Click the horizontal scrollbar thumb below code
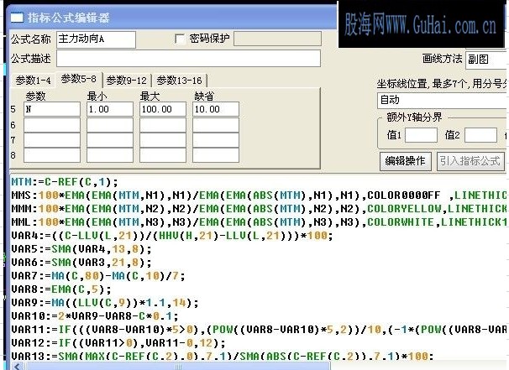The width and height of the screenshot is (509, 370). coord(178,367)
